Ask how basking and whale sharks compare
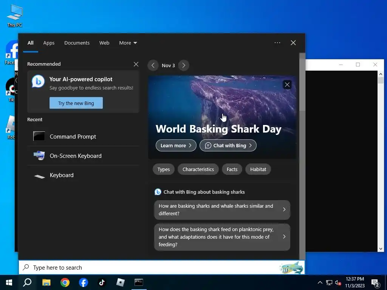 click(222, 210)
